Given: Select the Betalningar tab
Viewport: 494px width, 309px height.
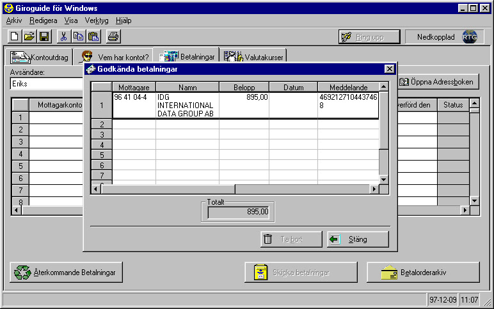Looking at the screenshot, I should point(186,56).
